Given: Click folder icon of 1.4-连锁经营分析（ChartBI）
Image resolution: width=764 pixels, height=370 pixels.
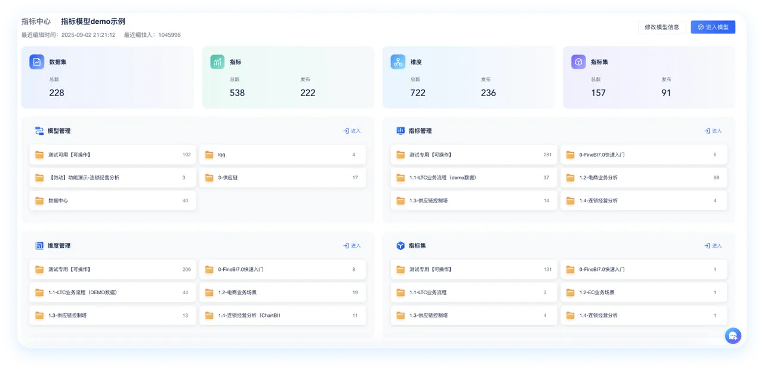Looking at the screenshot, I should (x=210, y=315).
